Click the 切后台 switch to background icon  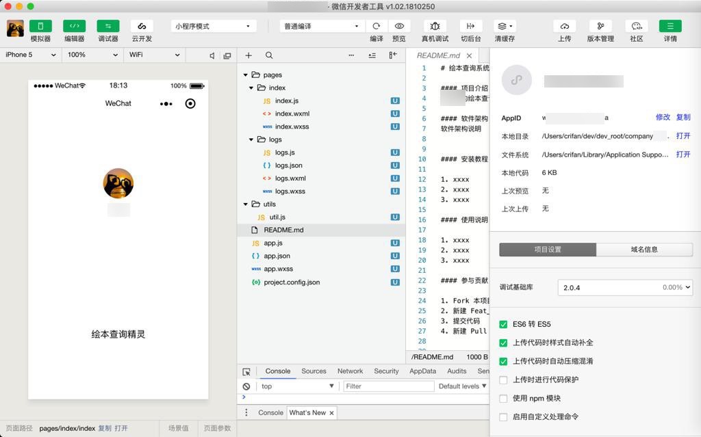(471, 26)
